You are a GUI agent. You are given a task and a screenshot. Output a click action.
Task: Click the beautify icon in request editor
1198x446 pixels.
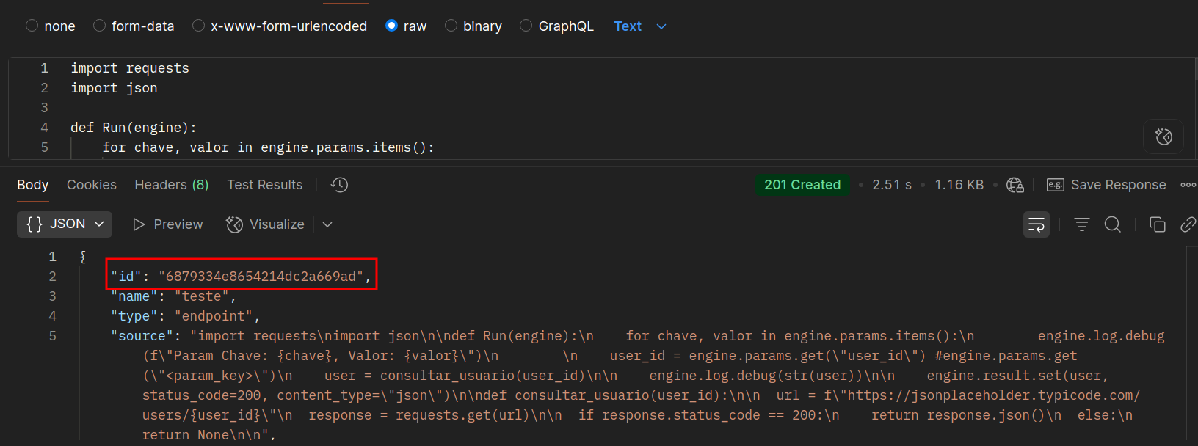pyautogui.click(x=1163, y=136)
